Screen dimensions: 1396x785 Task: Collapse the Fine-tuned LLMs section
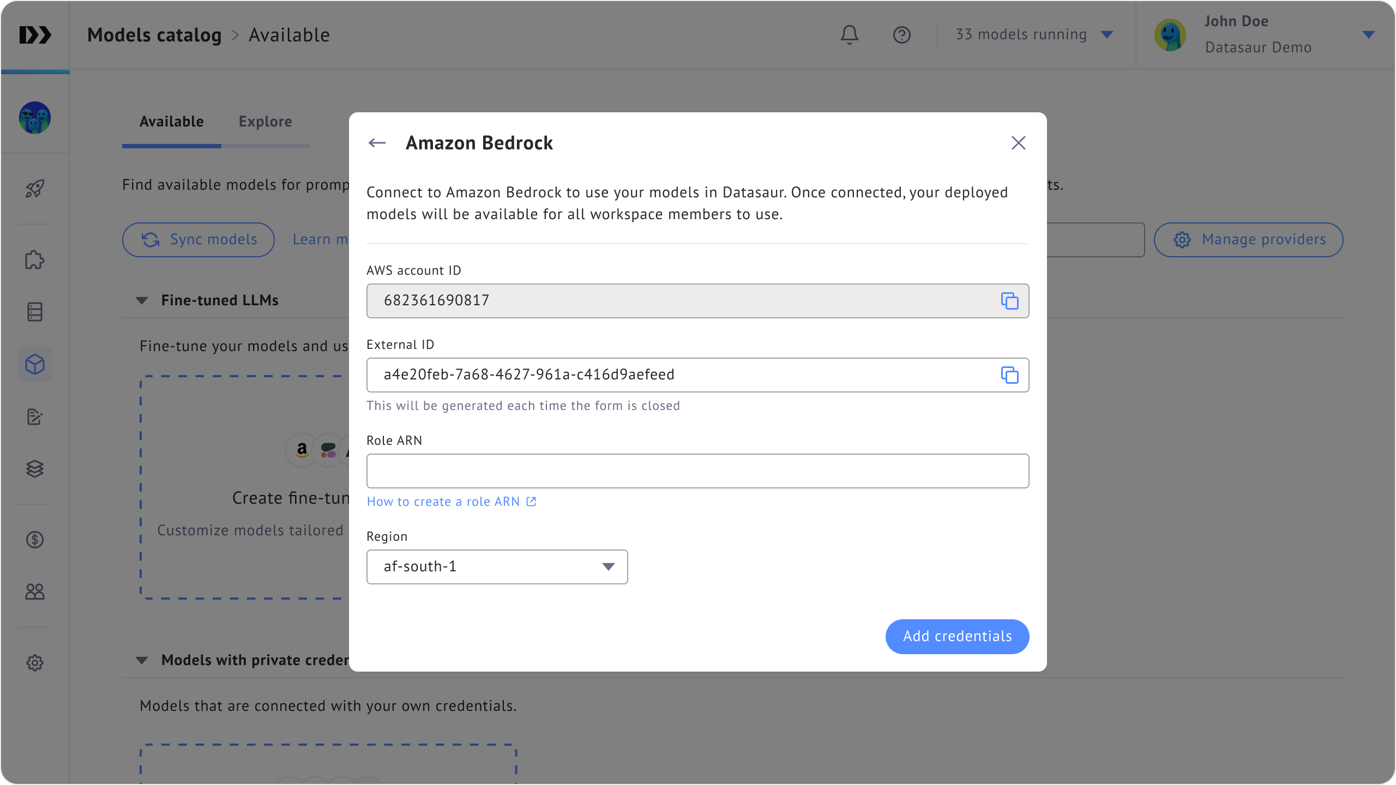[142, 300]
